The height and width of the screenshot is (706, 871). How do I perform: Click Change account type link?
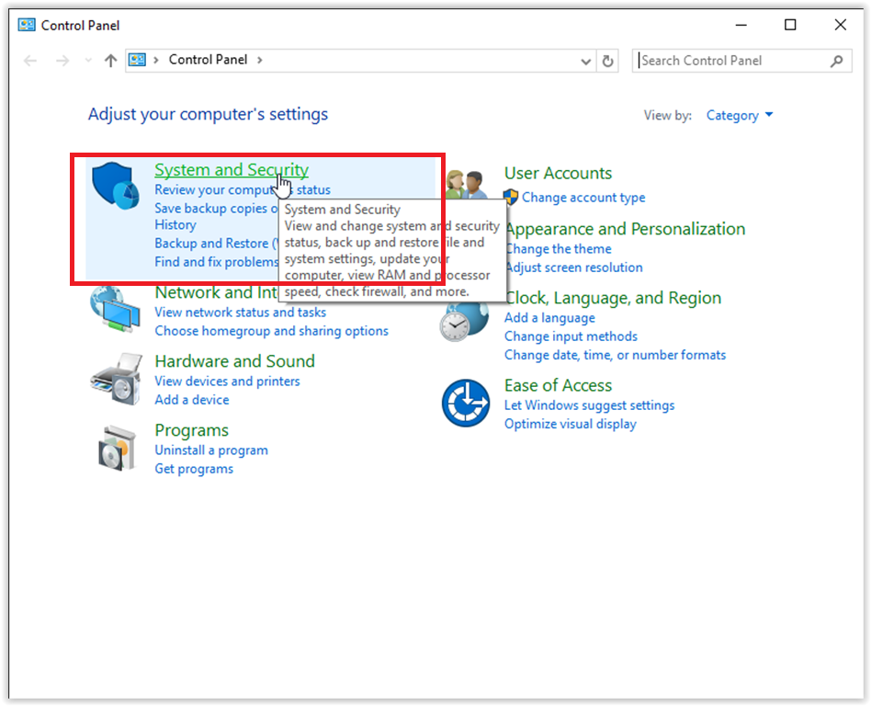583,198
